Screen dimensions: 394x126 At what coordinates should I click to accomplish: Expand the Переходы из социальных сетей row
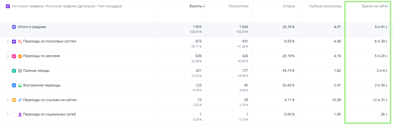click(x=8, y=115)
